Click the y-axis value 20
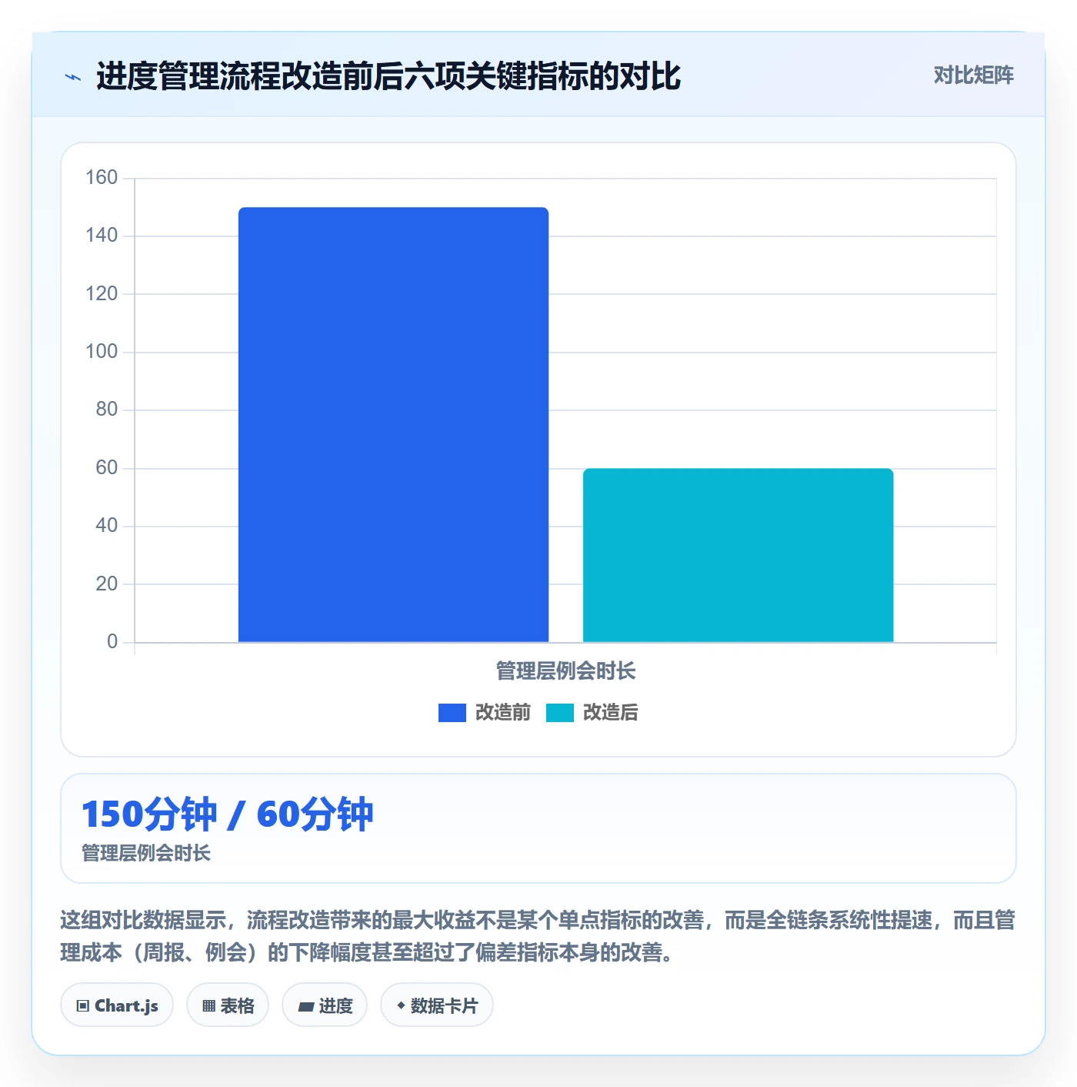Viewport: 1077px width, 1087px height. (107, 584)
